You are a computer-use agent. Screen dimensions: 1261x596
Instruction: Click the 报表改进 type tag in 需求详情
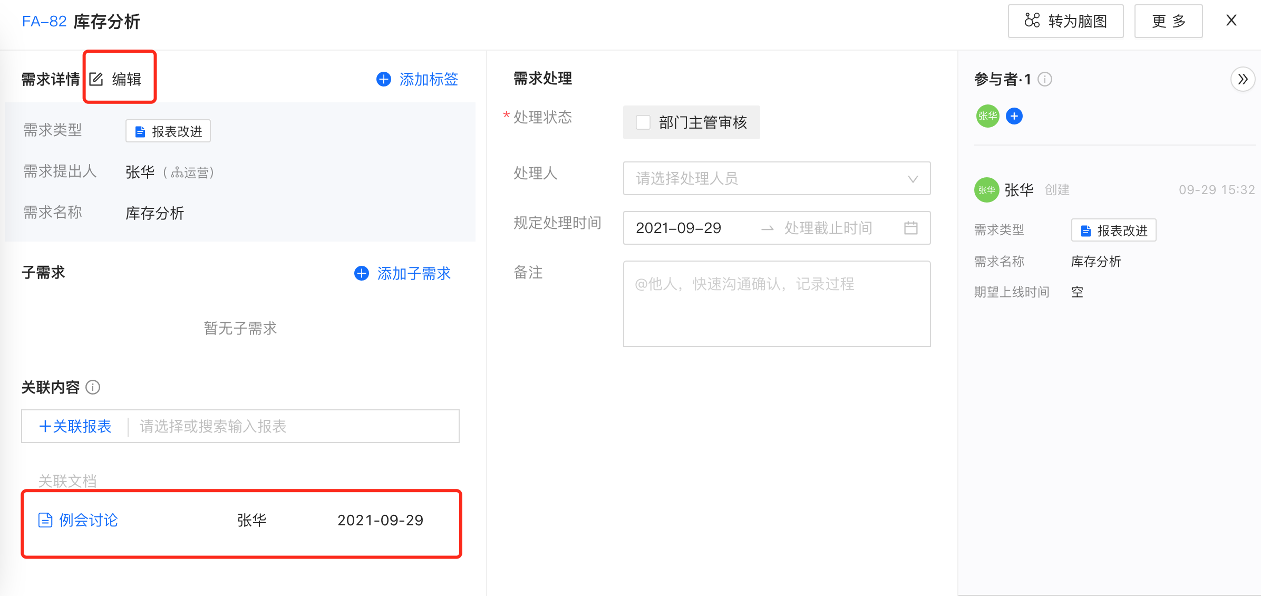(x=168, y=131)
